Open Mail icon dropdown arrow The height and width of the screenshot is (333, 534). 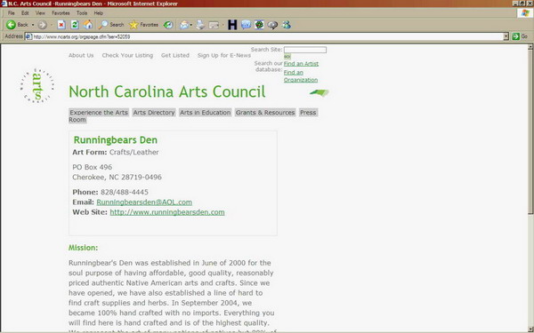pos(191,25)
